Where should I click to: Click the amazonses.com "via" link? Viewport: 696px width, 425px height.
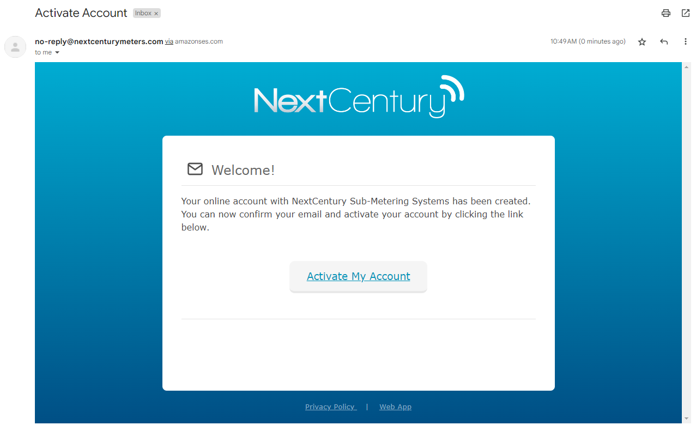(x=169, y=41)
